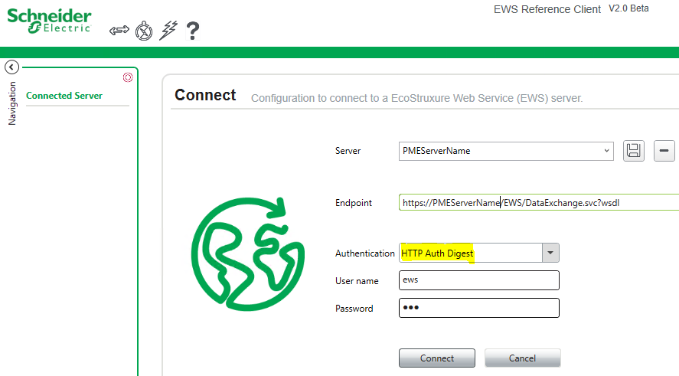Screen dimensions: 679x376
Task: Expand the Authentication dropdown arrow
Action: tap(550, 253)
